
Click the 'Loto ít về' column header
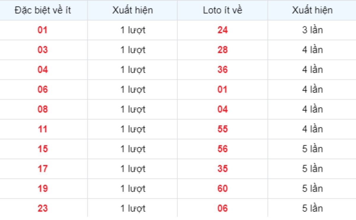point(223,10)
